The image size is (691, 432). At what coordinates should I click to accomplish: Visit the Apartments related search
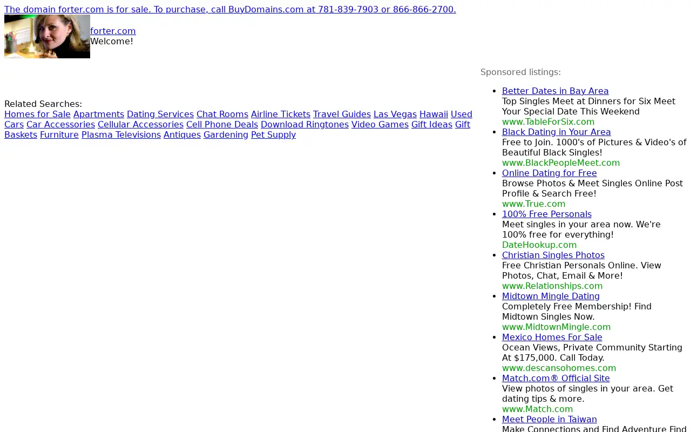tap(99, 114)
